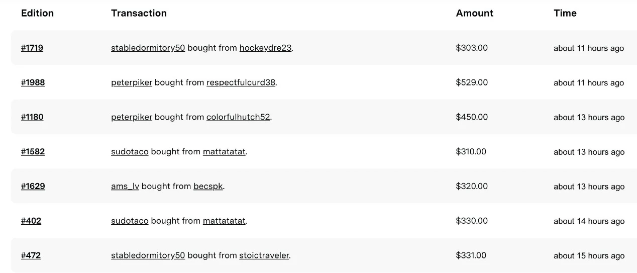View buyer peterpiker in #1988 row

click(132, 82)
